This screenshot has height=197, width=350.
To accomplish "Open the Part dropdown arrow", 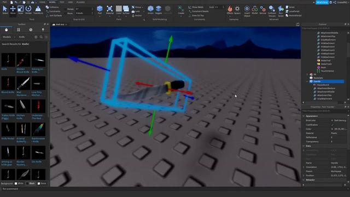I will coord(100,16).
